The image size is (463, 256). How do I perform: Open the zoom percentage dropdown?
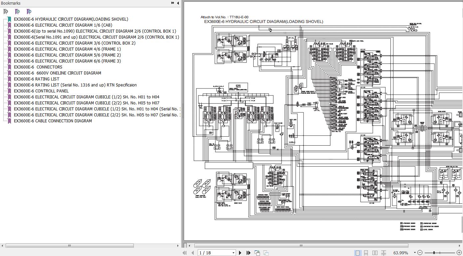(x=415, y=253)
